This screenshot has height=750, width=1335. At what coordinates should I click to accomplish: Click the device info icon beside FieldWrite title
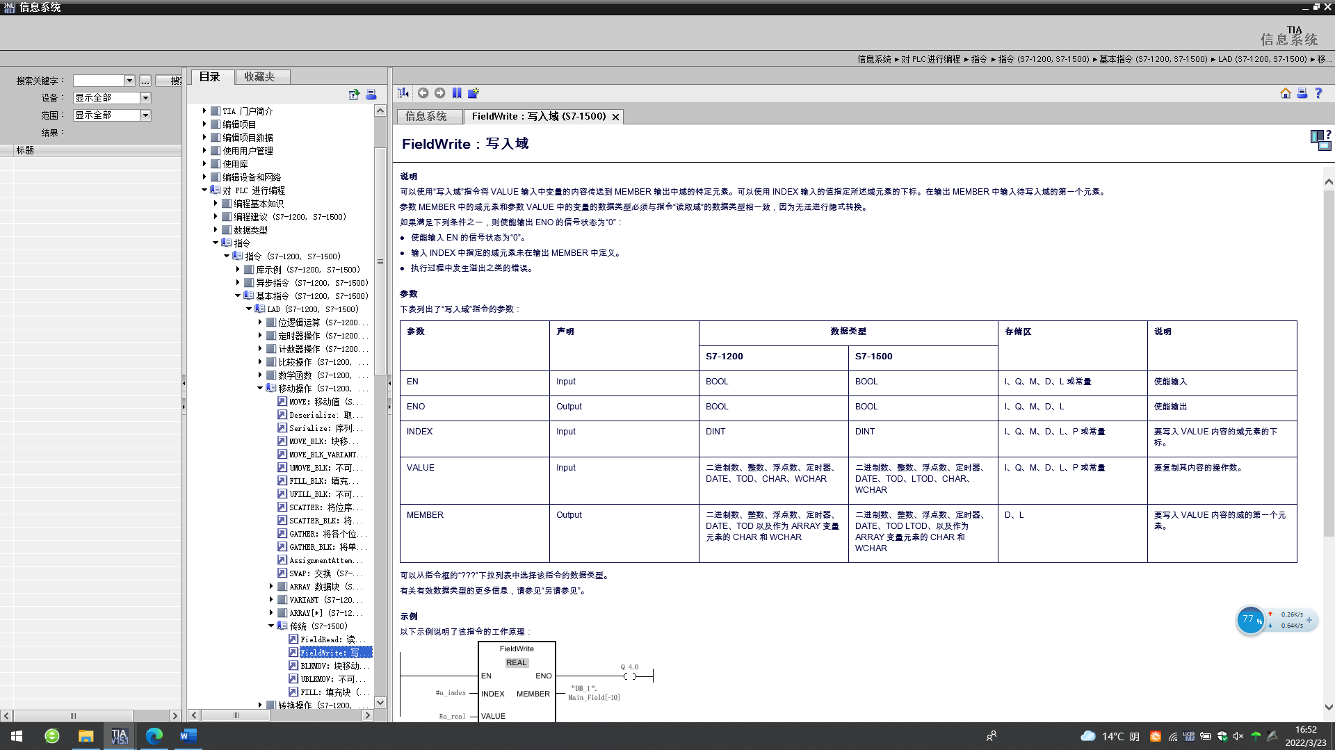tap(1320, 140)
